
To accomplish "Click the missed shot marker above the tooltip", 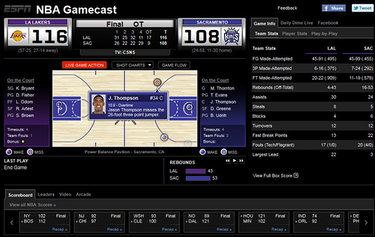I will 157,82.
